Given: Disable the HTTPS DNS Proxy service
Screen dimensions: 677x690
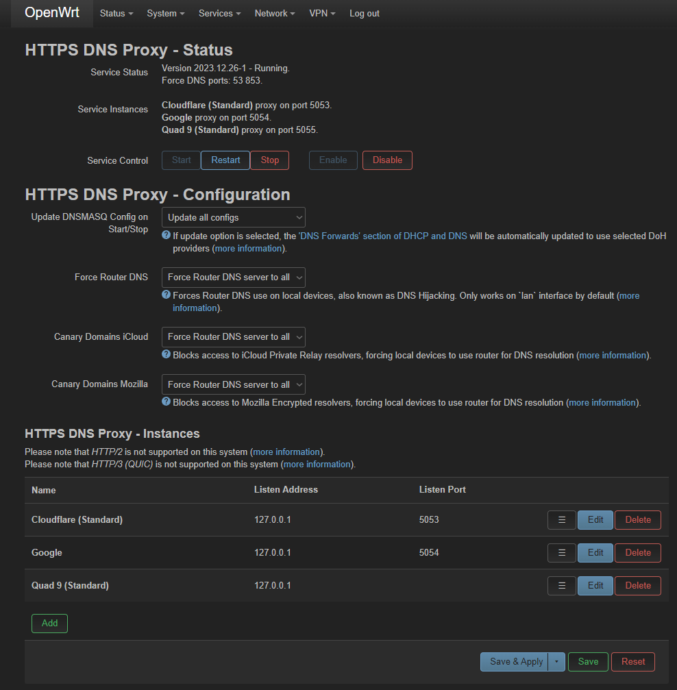Looking at the screenshot, I should click(x=387, y=160).
